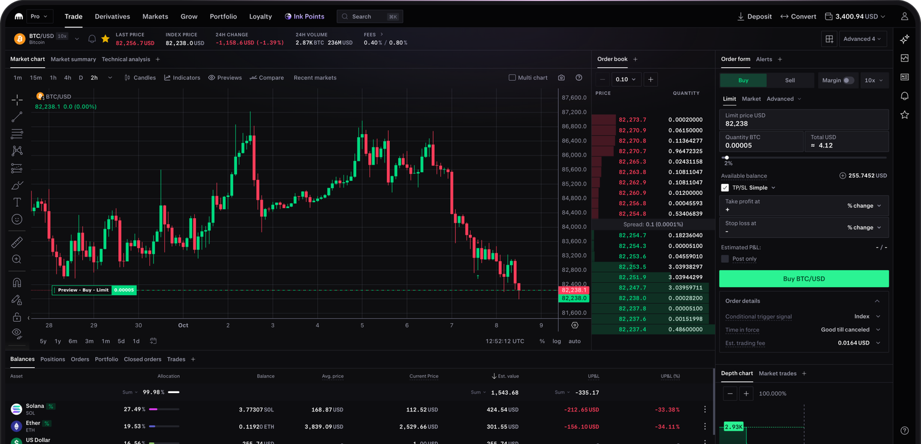The height and width of the screenshot is (444, 921).
Task: Collapse the Order details section
Action: point(877,301)
